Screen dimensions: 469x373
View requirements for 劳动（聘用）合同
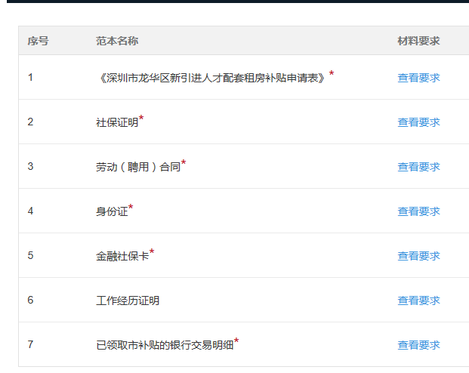point(418,167)
